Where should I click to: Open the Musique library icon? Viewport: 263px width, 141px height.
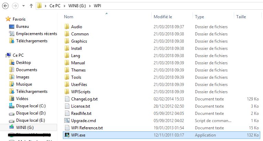tap(12, 84)
